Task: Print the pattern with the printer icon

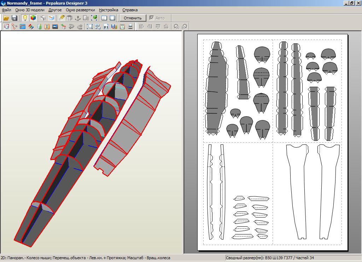Action: [x=130, y=26]
